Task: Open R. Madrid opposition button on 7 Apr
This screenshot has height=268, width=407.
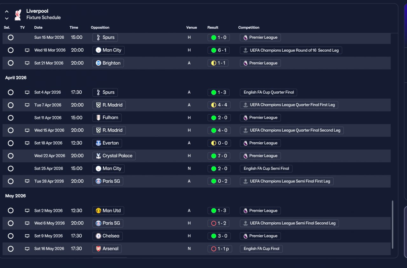Action: 109,105
